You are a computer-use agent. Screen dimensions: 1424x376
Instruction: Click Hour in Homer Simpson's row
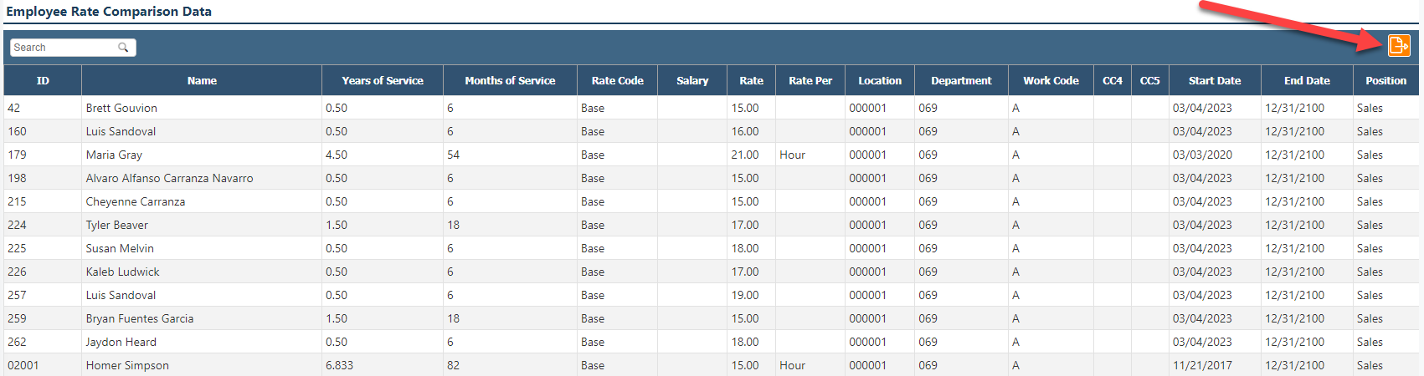coord(792,365)
